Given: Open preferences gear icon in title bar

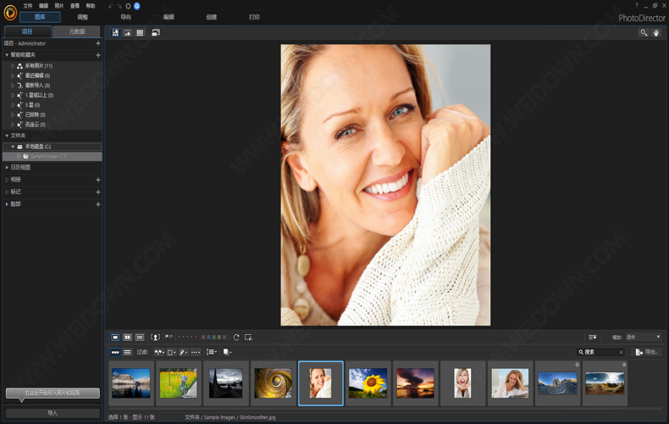Looking at the screenshot, I should point(128,6).
